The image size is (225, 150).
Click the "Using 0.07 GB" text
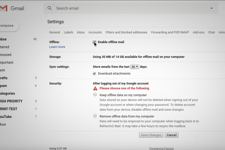click(x=58, y=148)
